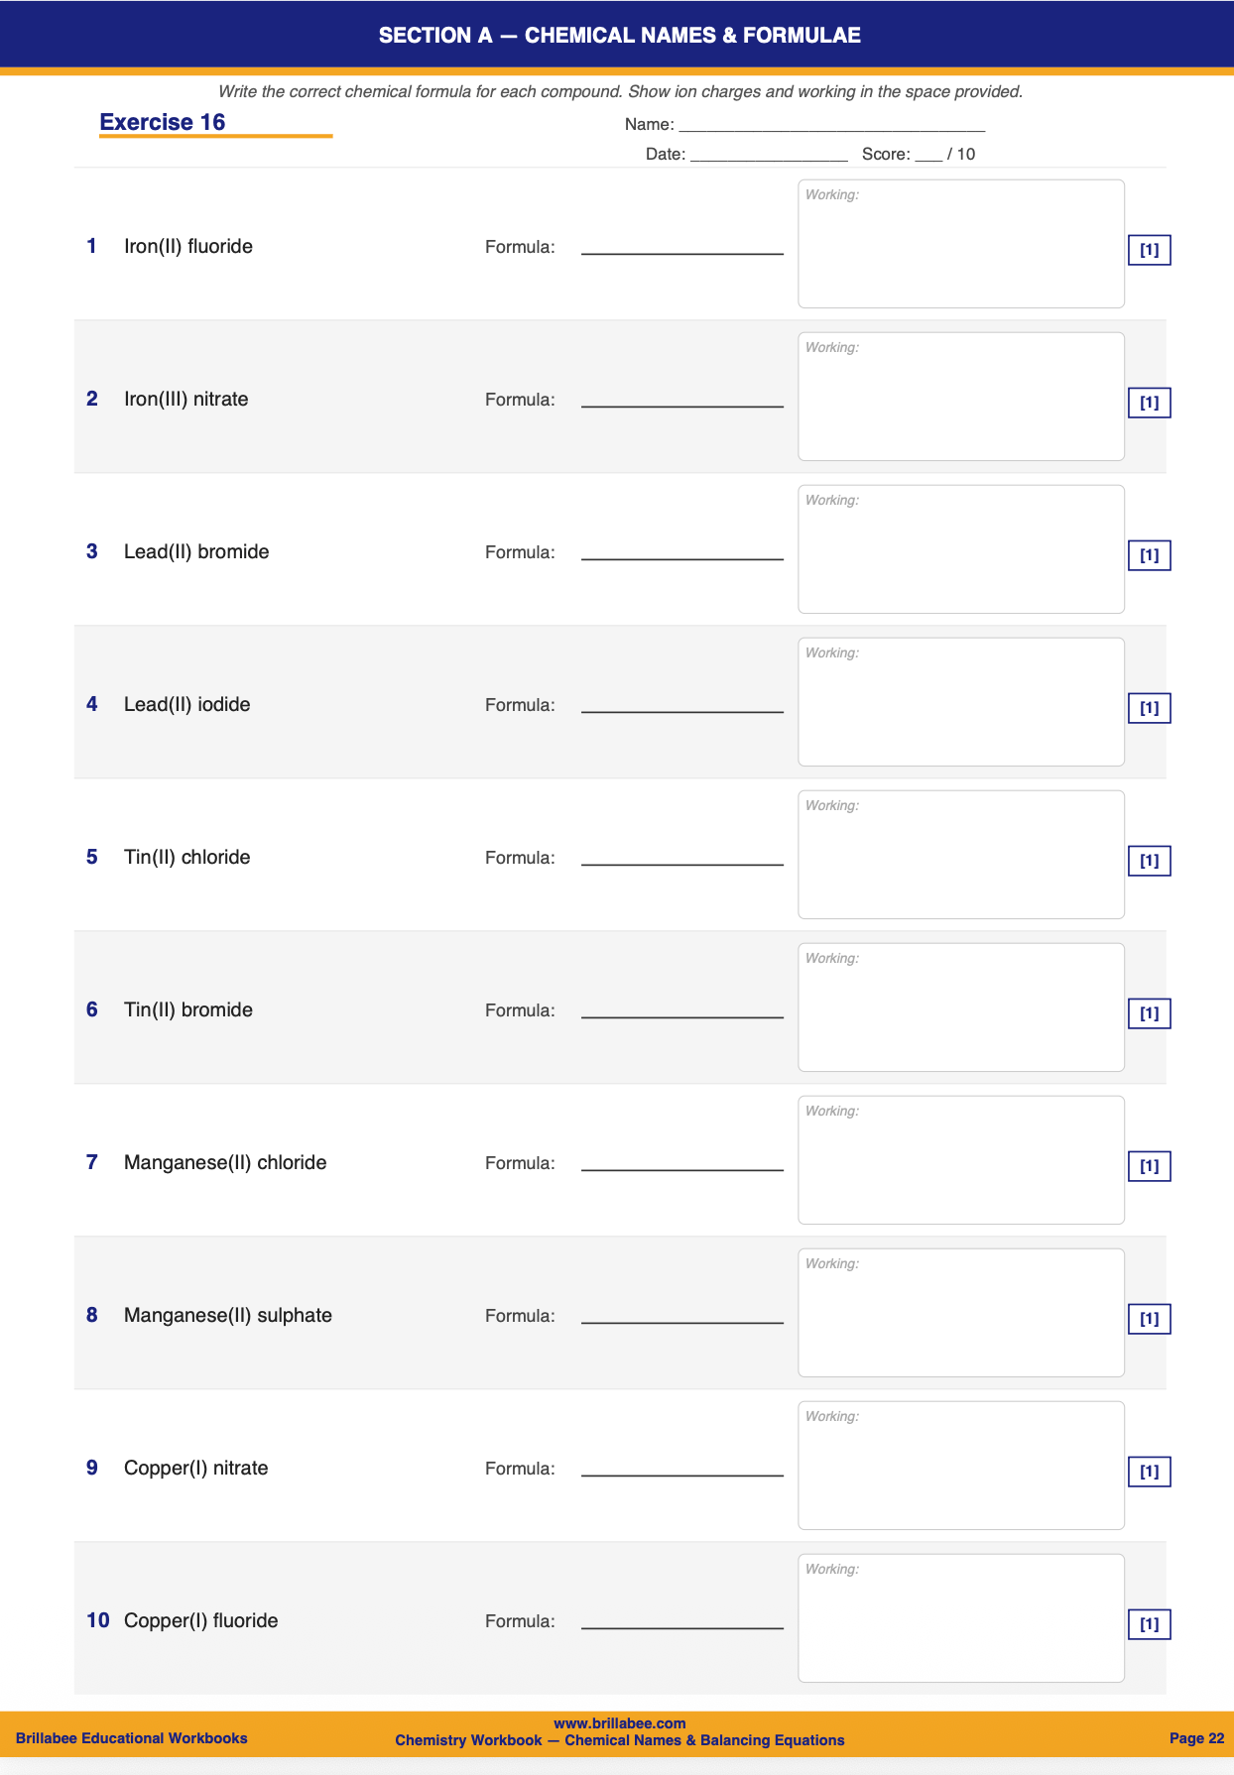Screen dimensions: 1234x1775
Task: Select the Working box for Tin(II) chloride
Action: 960,855
